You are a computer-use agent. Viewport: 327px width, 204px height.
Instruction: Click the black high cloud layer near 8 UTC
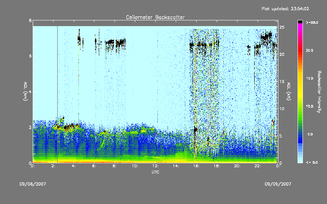tap(115, 43)
